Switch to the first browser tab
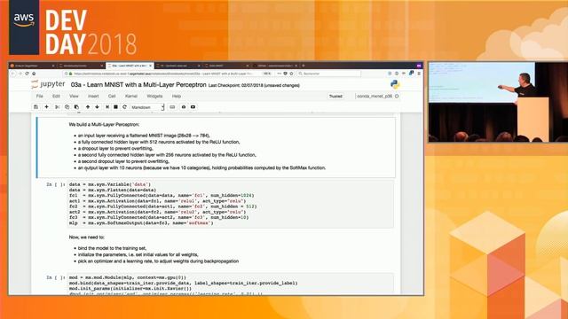The width and height of the screenshot is (568, 319). [32, 66]
